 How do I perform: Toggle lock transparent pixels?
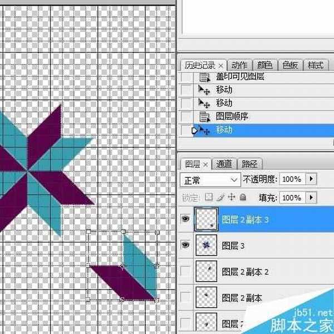pyautogui.click(x=209, y=197)
